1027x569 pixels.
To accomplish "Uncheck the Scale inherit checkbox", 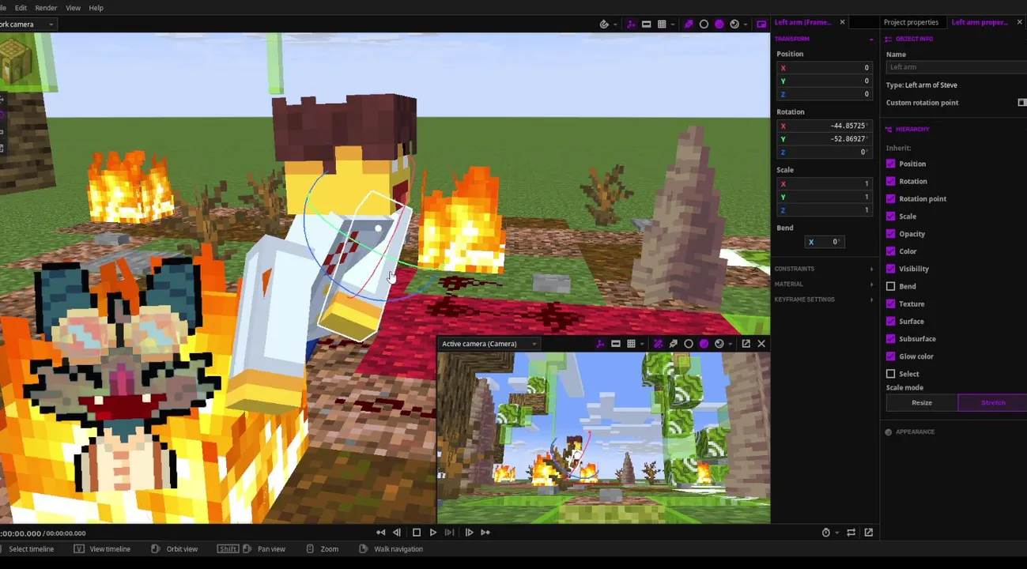I will 891,216.
